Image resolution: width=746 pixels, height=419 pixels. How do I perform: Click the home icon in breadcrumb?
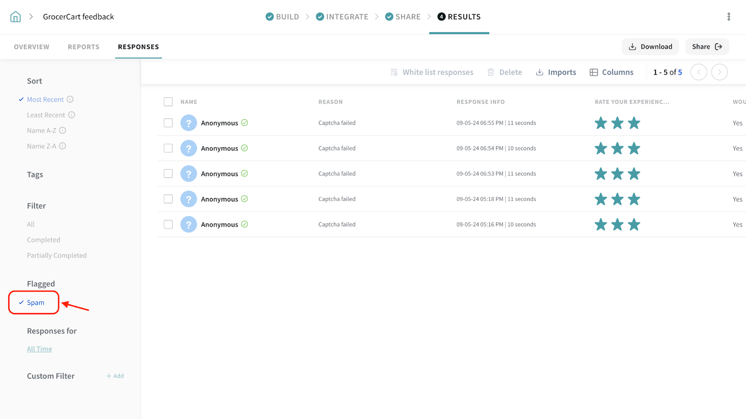point(15,17)
